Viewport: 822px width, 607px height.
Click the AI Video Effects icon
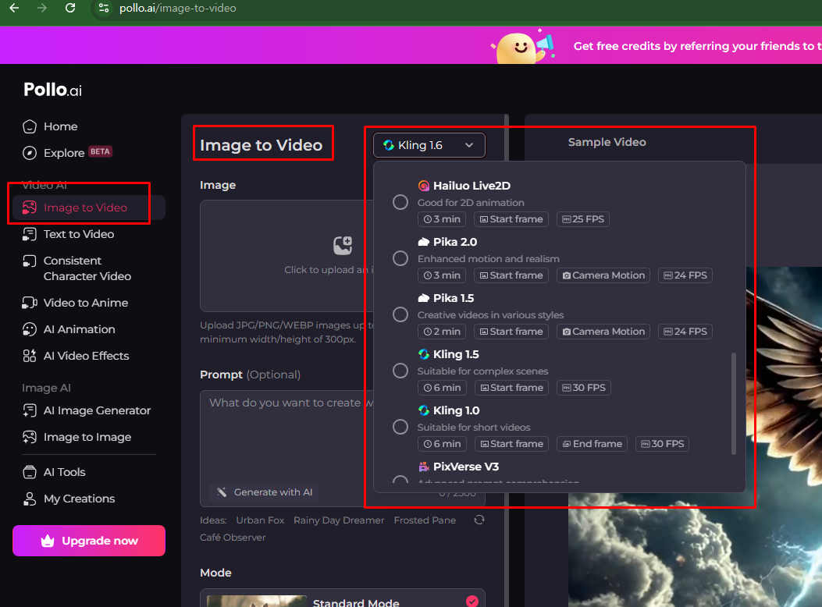(x=30, y=356)
